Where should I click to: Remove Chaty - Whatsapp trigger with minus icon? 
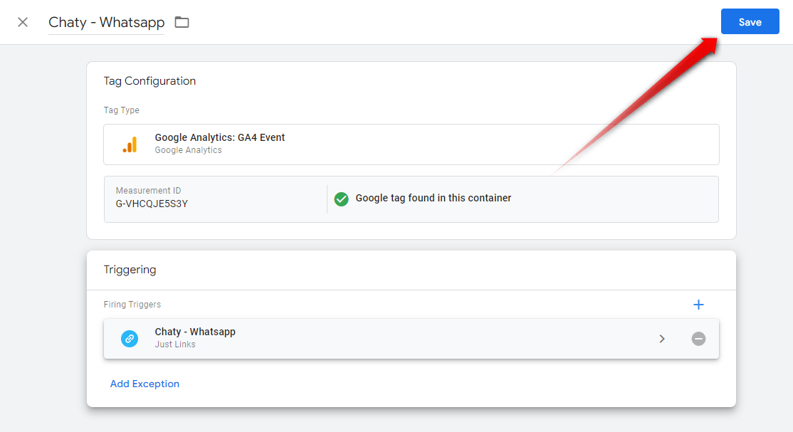698,339
